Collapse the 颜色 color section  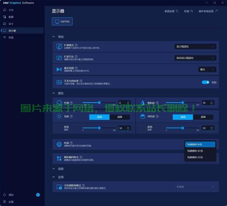point(54,93)
